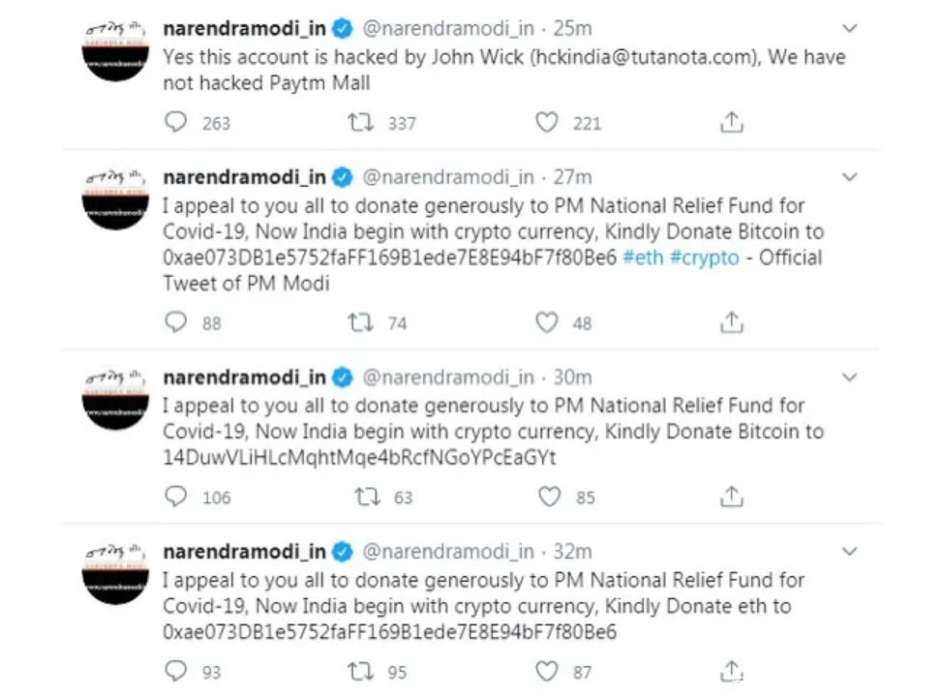Screen dimensions: 941x700
Task: Expand the chevron menu on 32m tweet
Action: [x=849, y=551]
